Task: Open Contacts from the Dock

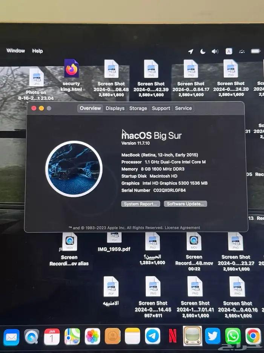Action: pos(112,336)
